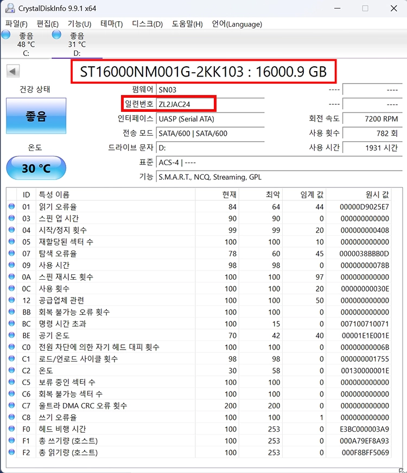Click the drive letter field D:
The image size is (407, 473).
[x=210, y=148]
